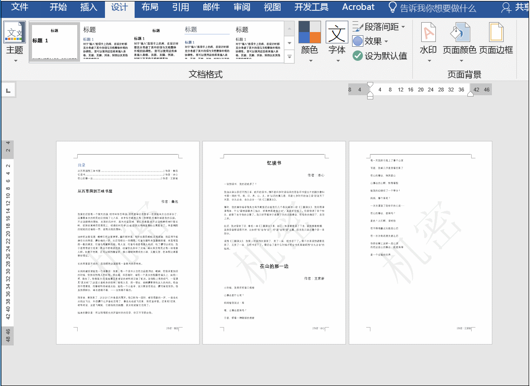Click the gallery scroll-up arrow
This screenshot has height=386, width=530.
click(289, 29)
